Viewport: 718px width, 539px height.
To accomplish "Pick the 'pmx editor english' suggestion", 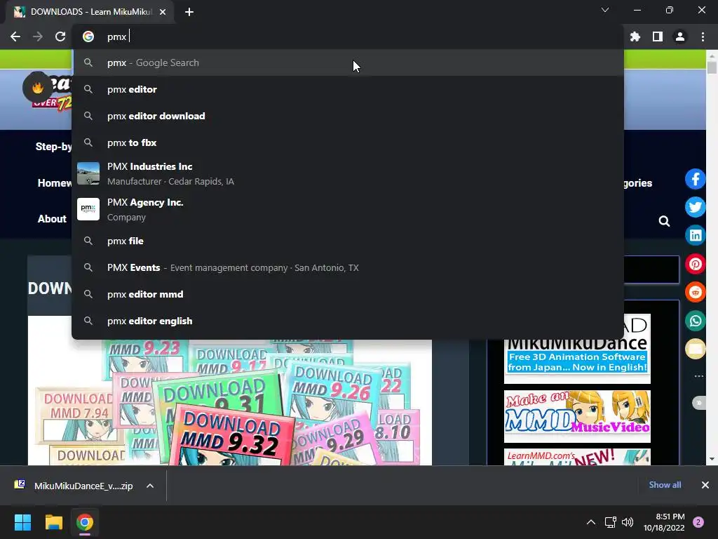I will pyautogui.click(x=348, y=321).
